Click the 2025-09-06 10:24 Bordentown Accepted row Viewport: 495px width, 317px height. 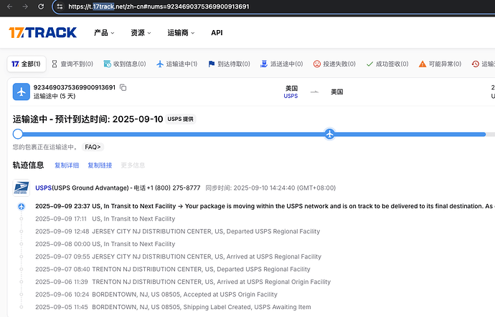click(156, 294)
